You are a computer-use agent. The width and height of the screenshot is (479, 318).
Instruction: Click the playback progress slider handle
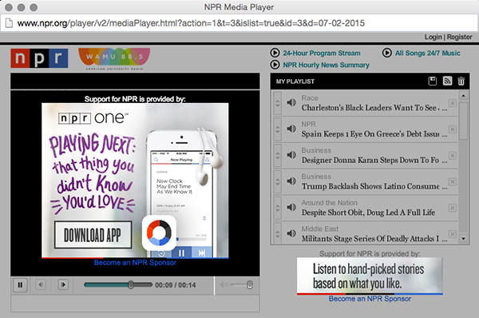coord(131,284)
